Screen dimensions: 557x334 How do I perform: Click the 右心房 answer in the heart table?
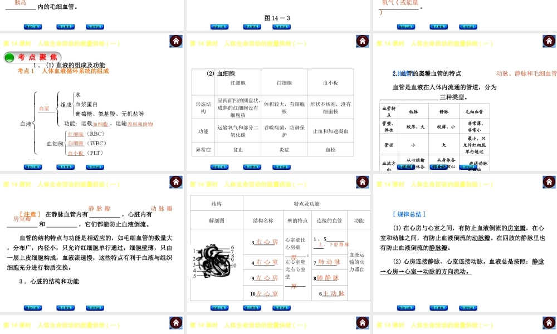coord(267,242)
